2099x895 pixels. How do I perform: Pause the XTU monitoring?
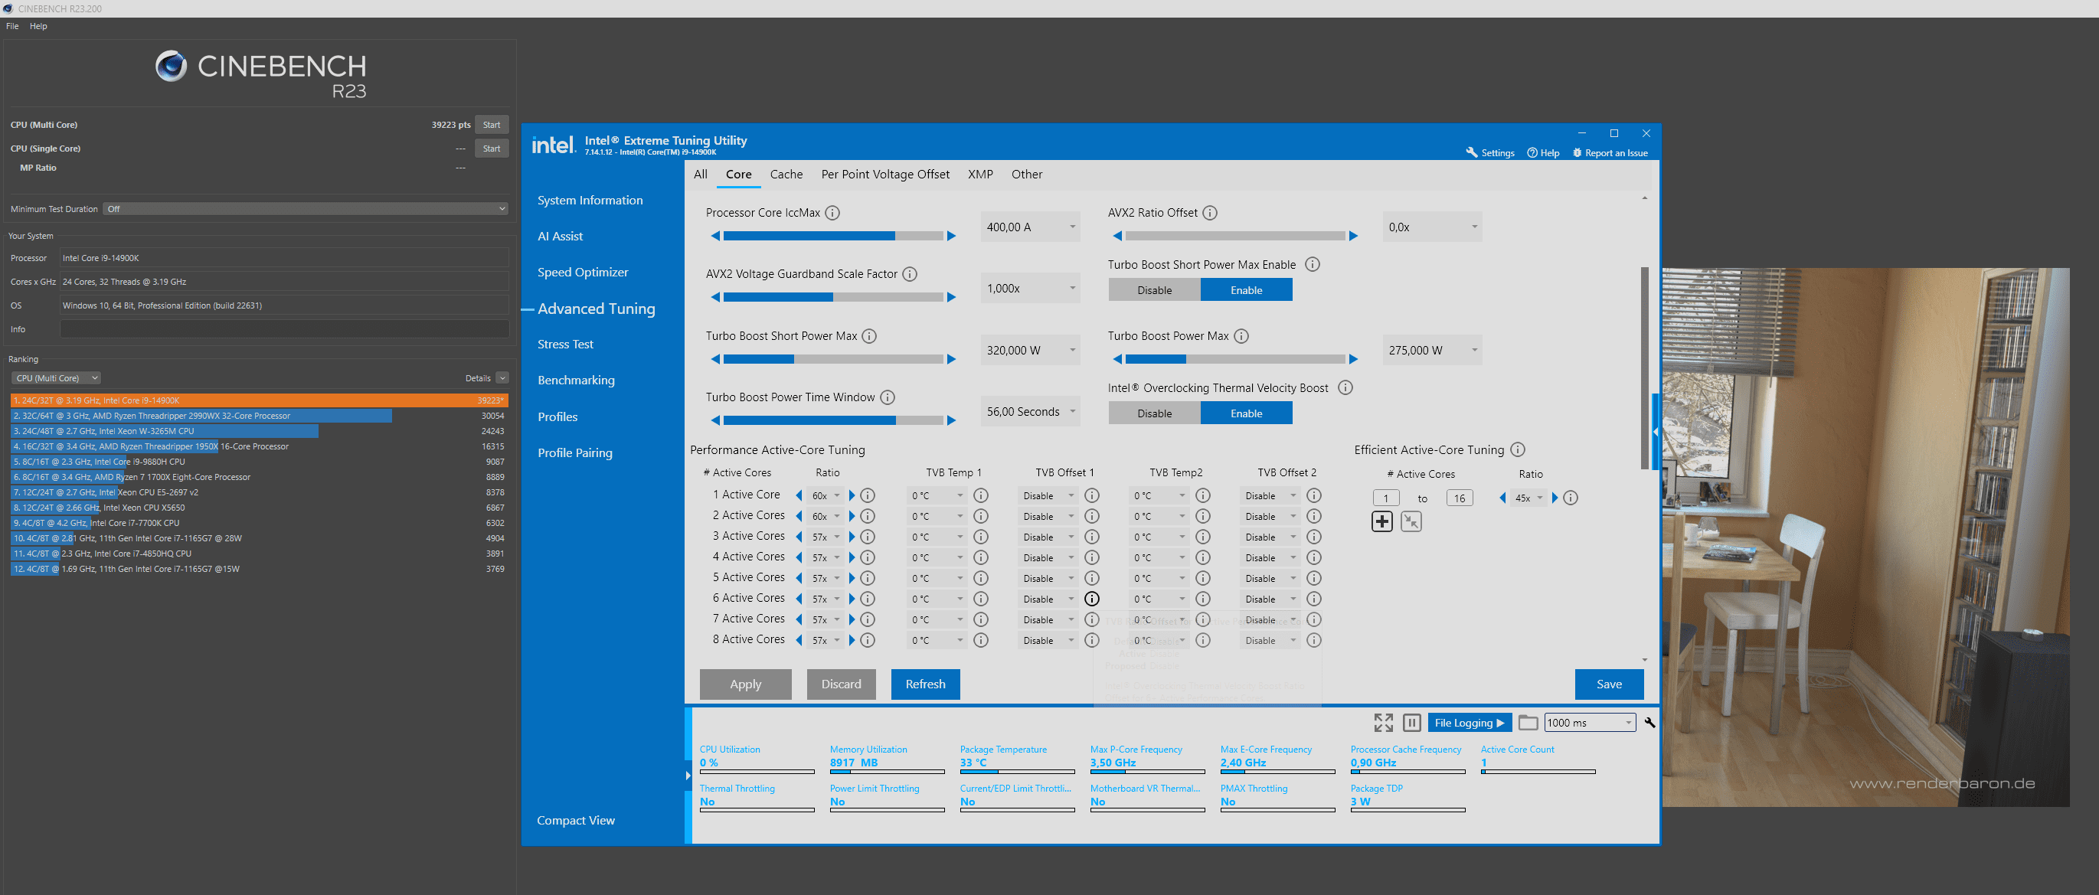[x=1412, y=722]
